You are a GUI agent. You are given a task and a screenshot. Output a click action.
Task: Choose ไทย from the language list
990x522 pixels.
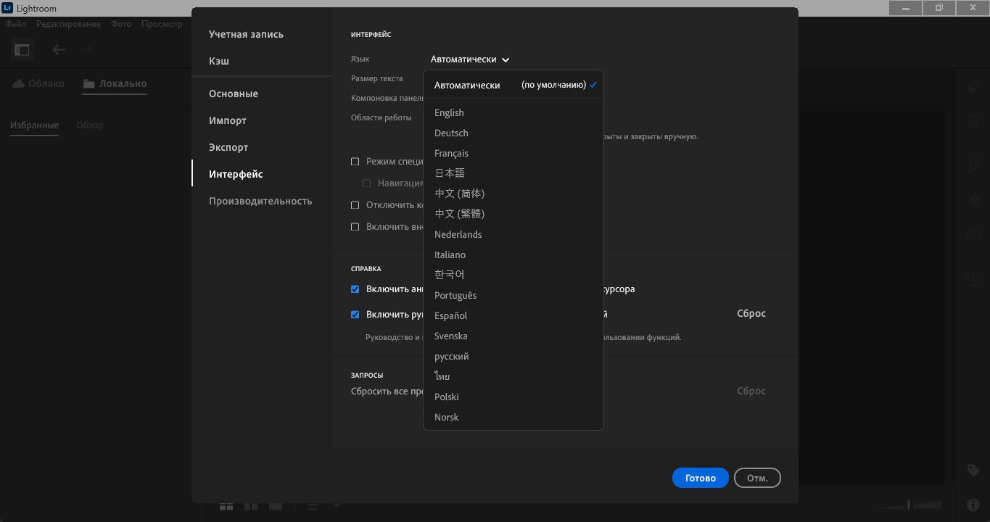tap(513, 376)
